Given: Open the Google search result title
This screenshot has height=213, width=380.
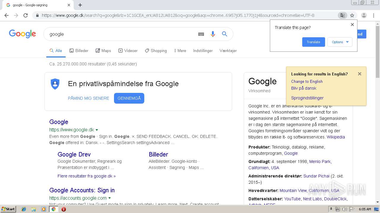Looking at the screenshot, I should click(x=59, y=122).
